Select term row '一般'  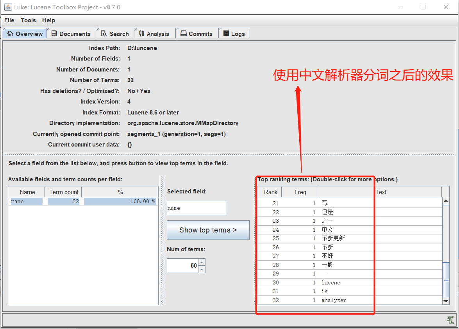coord(350,265)
